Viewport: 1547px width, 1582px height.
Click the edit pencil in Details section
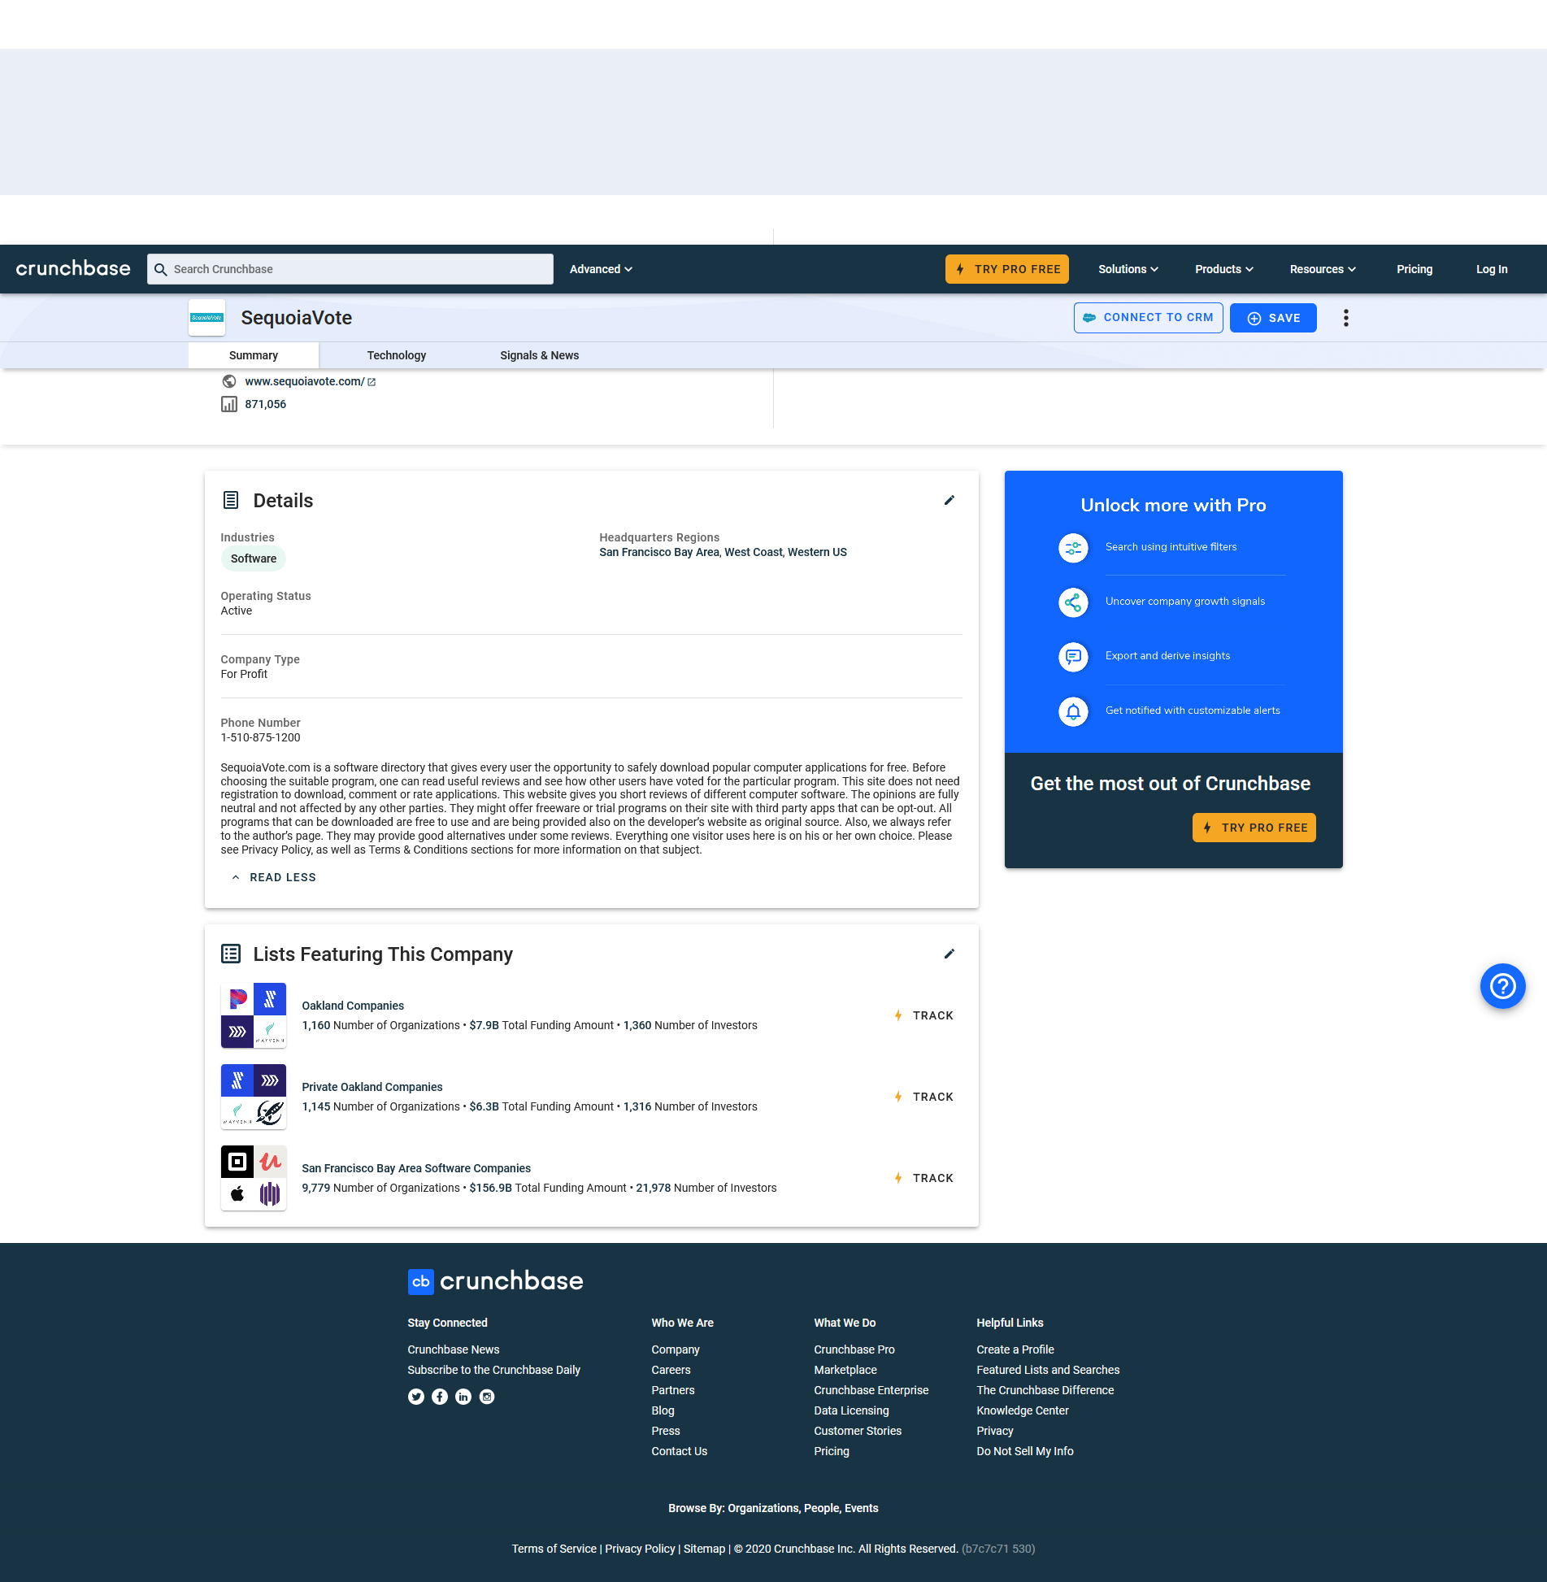click(949, 501)
